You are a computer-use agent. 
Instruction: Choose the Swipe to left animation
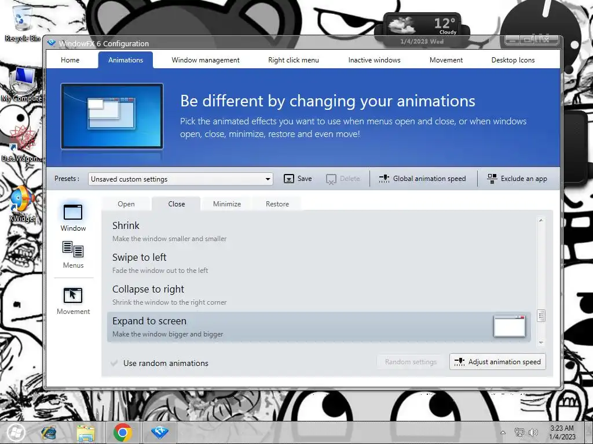pos(319,263)
